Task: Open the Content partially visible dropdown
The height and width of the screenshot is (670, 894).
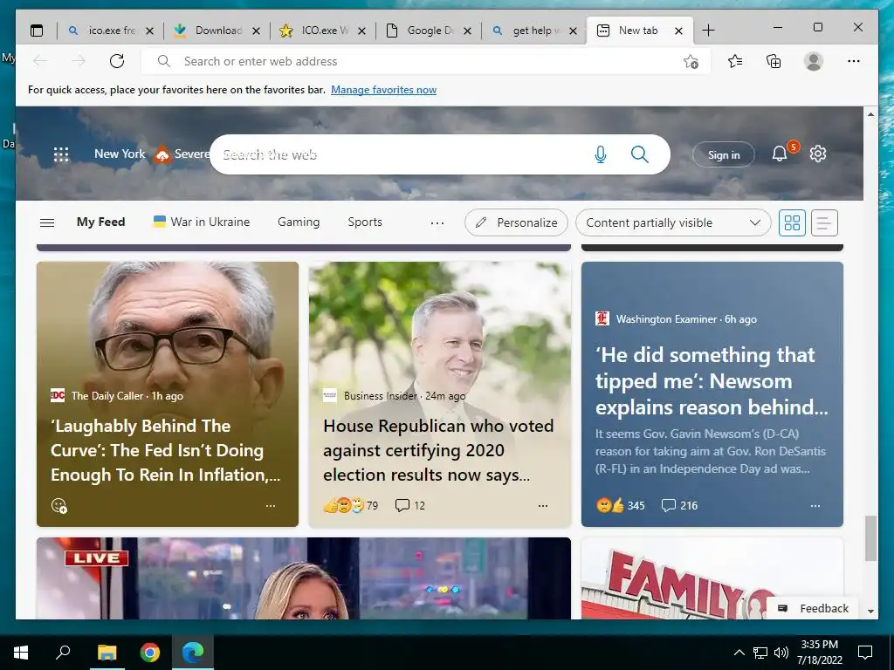Action: pos(673,222)
